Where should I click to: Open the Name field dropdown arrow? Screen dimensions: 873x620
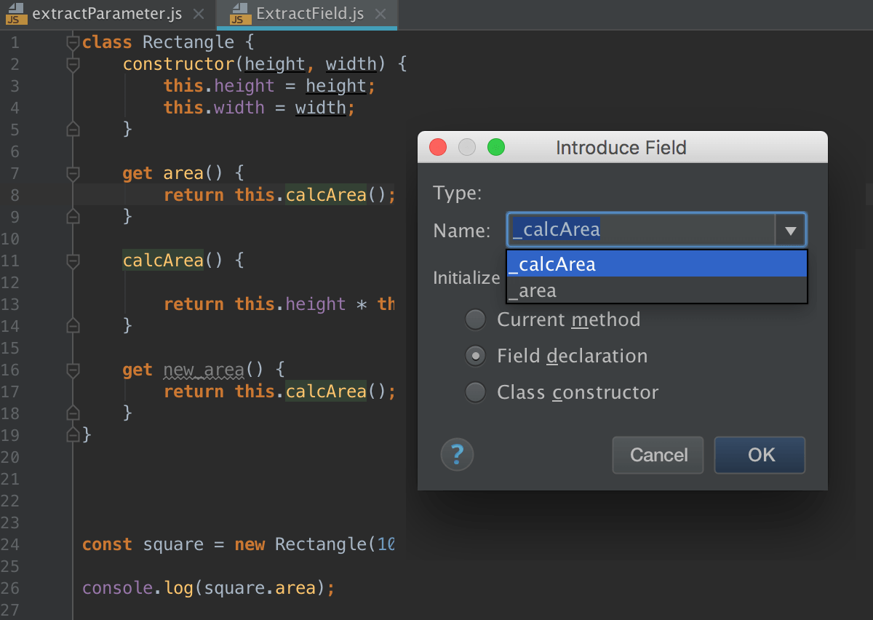pyautogui.click(x=791, y=229)
